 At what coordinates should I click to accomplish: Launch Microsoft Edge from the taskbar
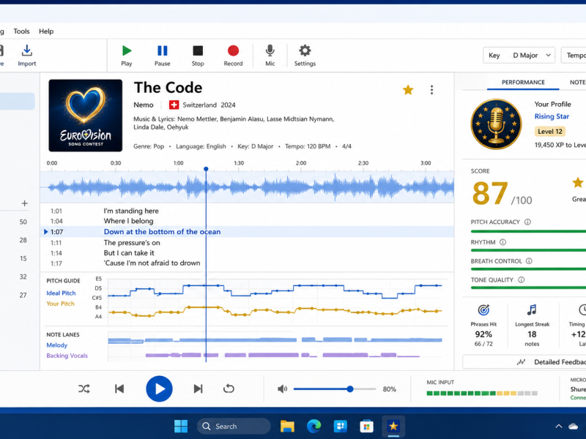314,426
